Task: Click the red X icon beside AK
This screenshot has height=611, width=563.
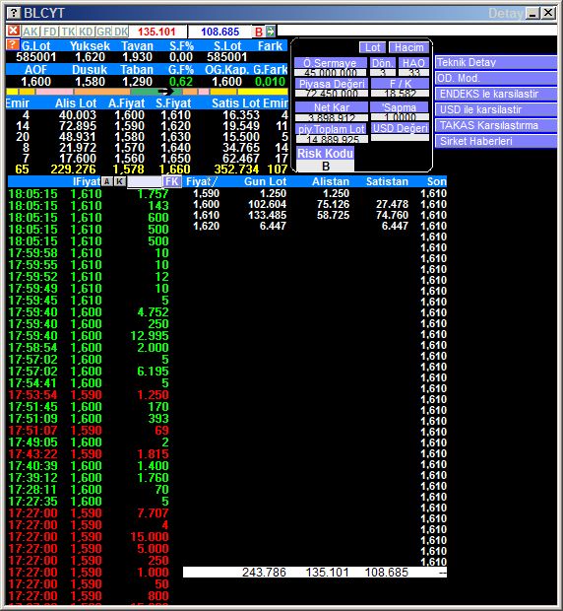Action: (13, 31)
